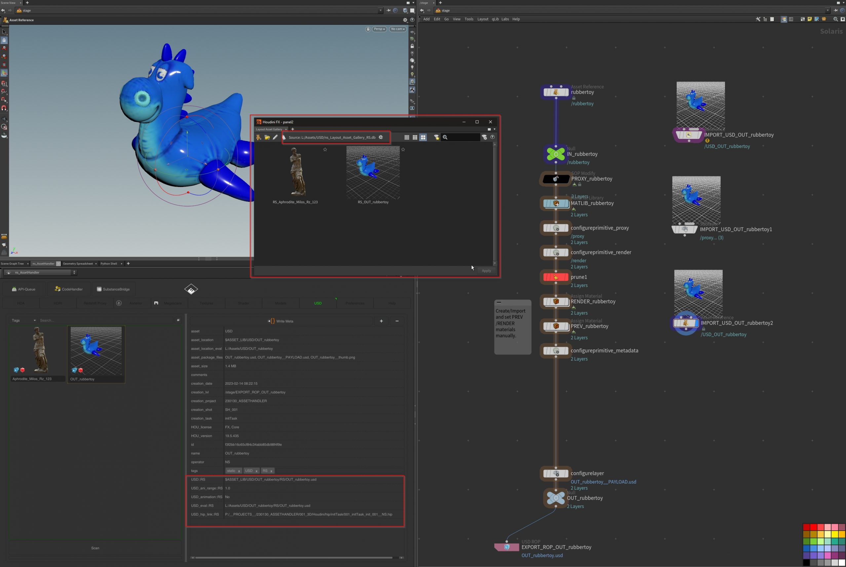
Task: Star the RS_Aphrodite_Milos_Rz_123 gallery item
Action: point(325,150)
